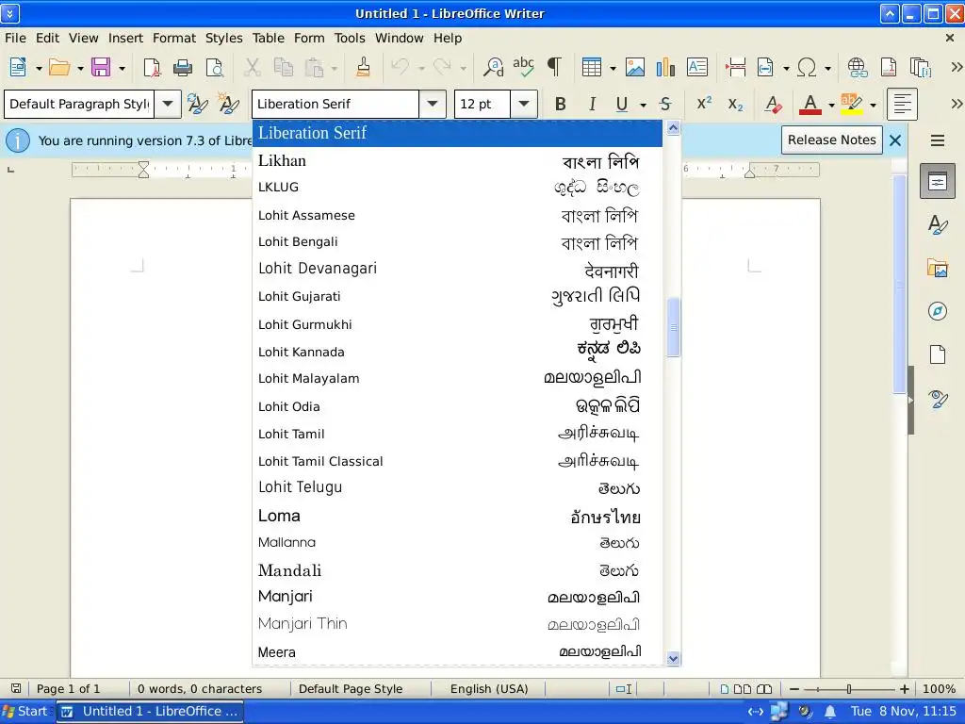Open the font size dropdown

523,104
